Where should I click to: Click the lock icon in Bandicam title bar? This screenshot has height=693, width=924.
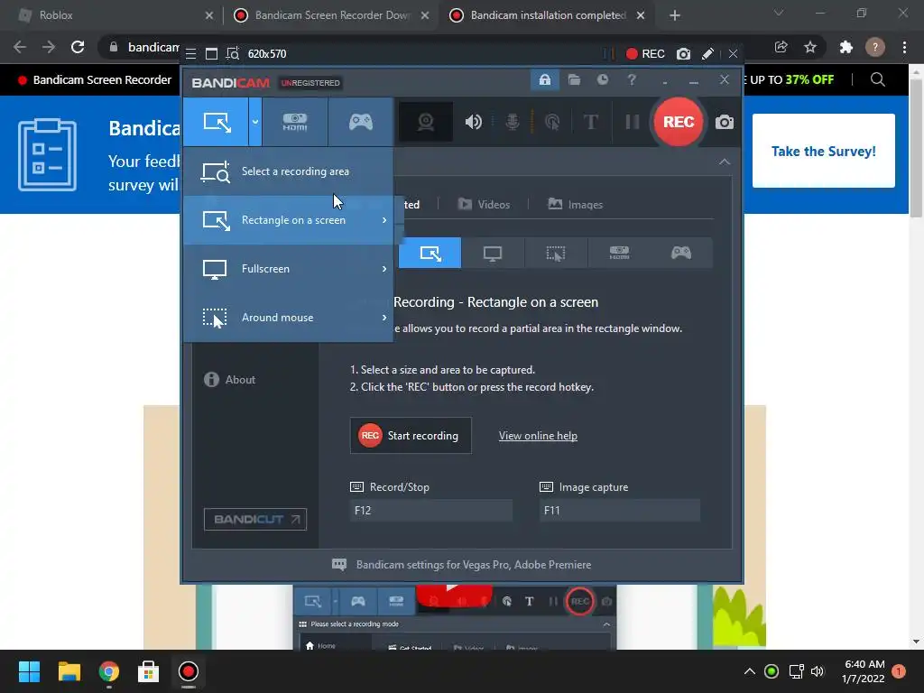[544, 79]
